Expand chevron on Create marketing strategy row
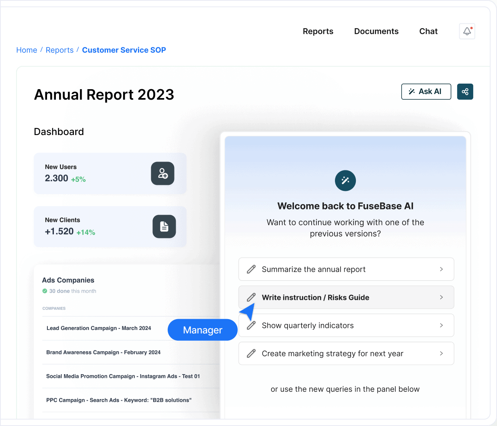The width and height of the screenshot is (497, 426). coord(441,354)
